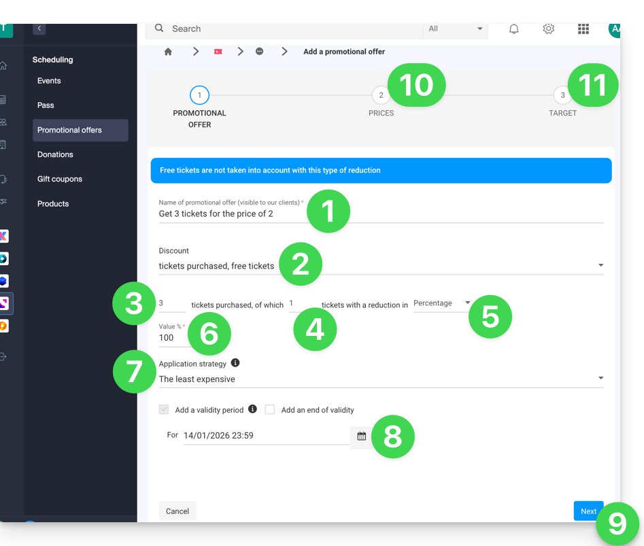644x546 pixels.
Task: Collapse the sidebar with the chevron button
Action: coord(39,29)
